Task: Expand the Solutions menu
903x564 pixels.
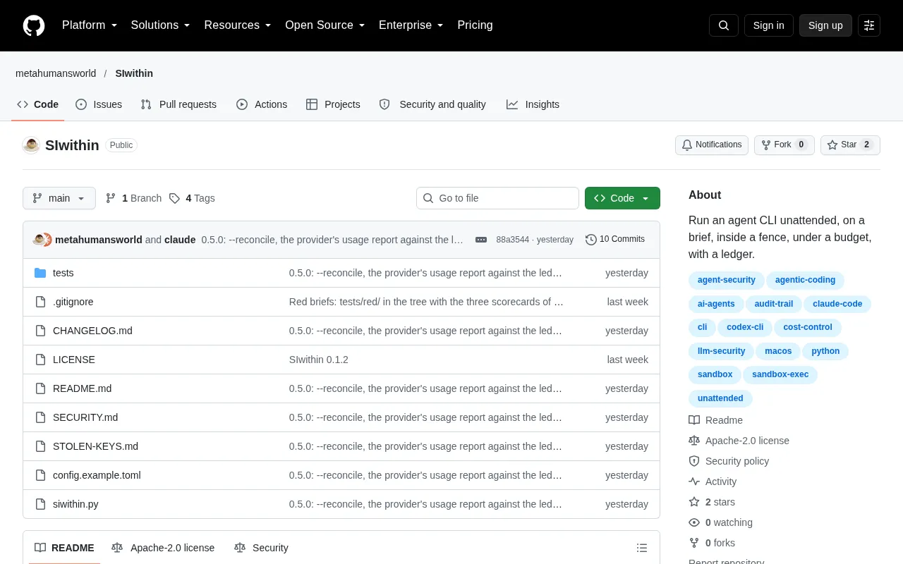Action: (161, 25)
